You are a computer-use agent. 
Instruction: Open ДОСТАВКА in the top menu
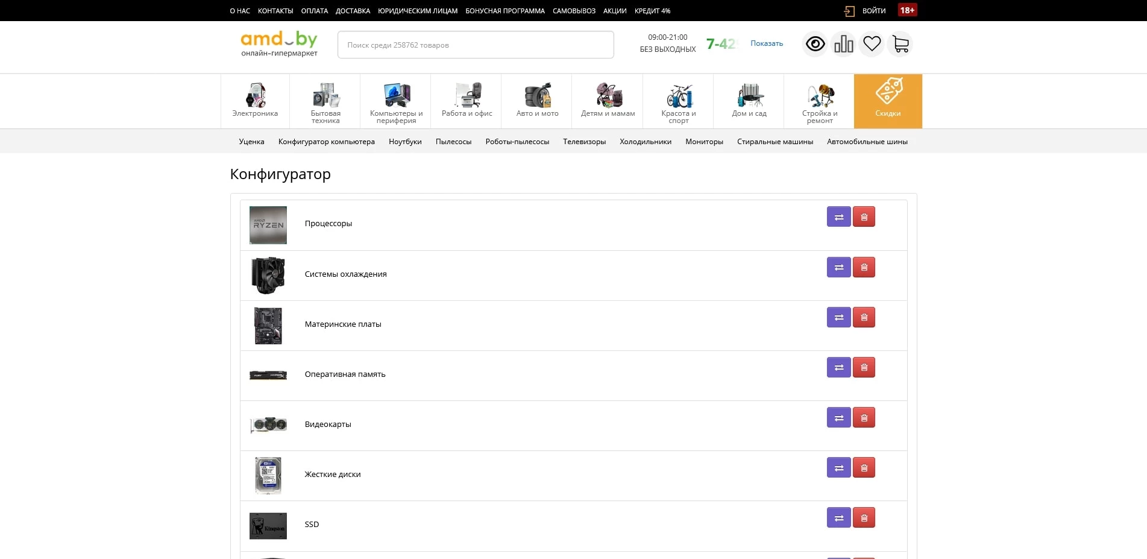tap(353, 11)
